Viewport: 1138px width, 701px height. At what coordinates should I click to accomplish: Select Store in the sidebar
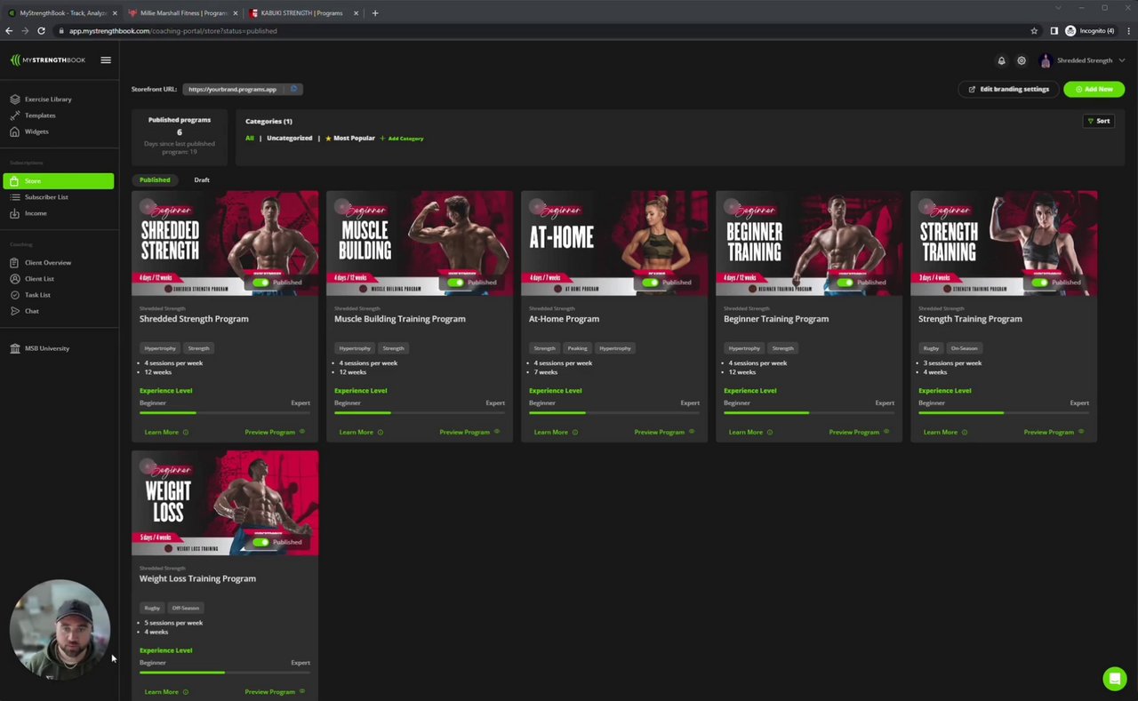[x=59, y=181]
